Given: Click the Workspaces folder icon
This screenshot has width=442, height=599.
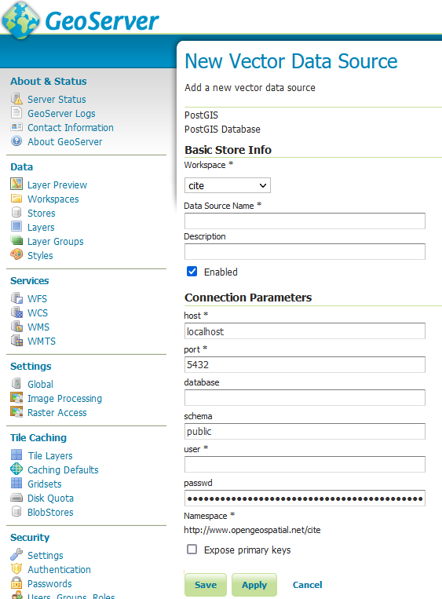Looking at the screenshot, I should (x=16, y=199).
